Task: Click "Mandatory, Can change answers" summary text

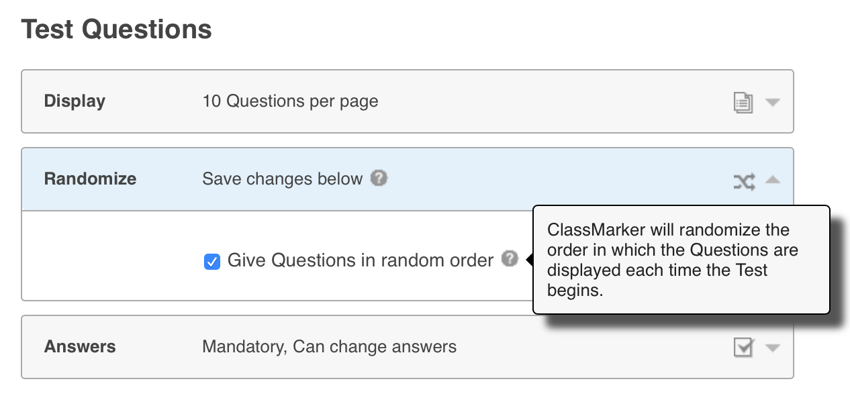Action: [329, 347]
